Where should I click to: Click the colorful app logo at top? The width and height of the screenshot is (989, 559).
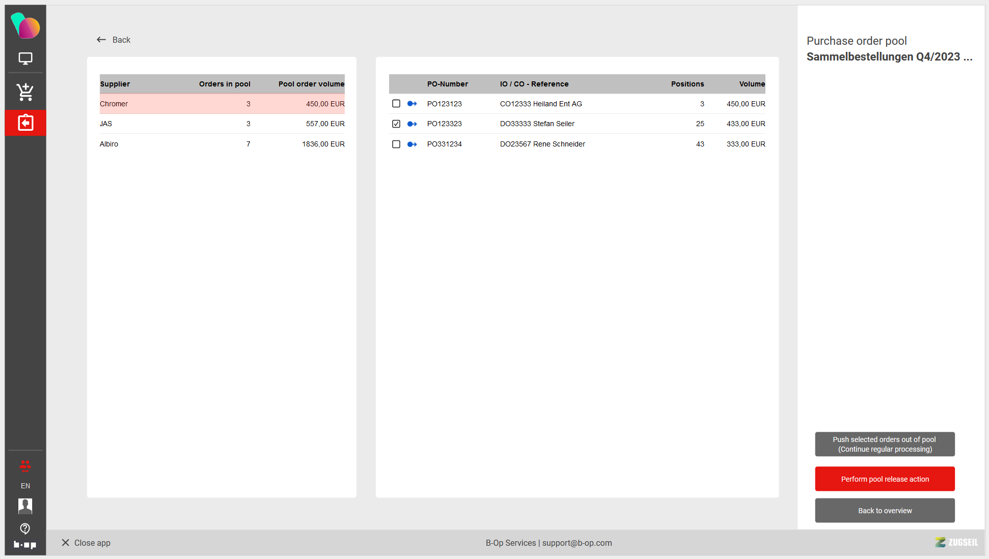coord(25,26)
